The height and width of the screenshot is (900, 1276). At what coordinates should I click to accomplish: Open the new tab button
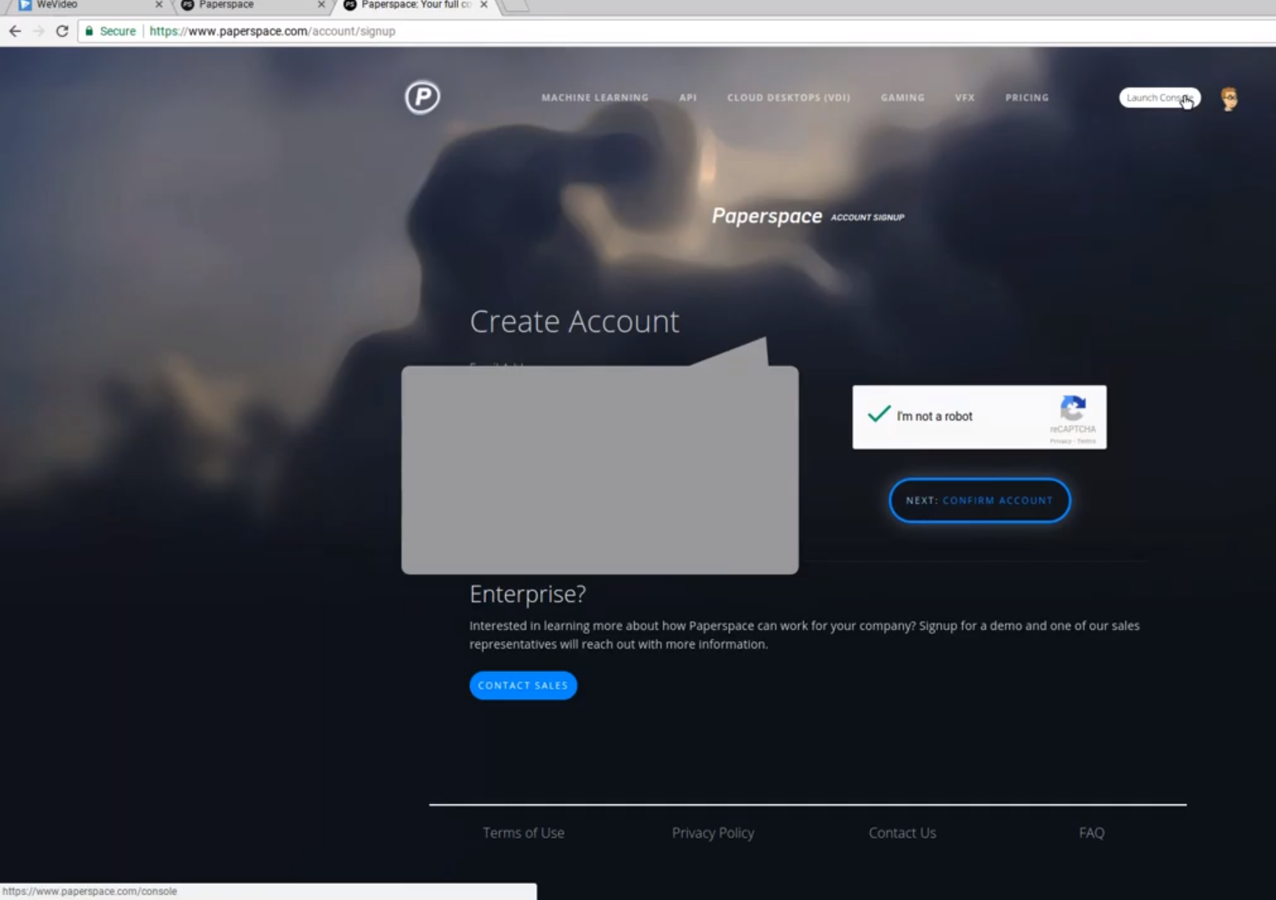(514, 5)
